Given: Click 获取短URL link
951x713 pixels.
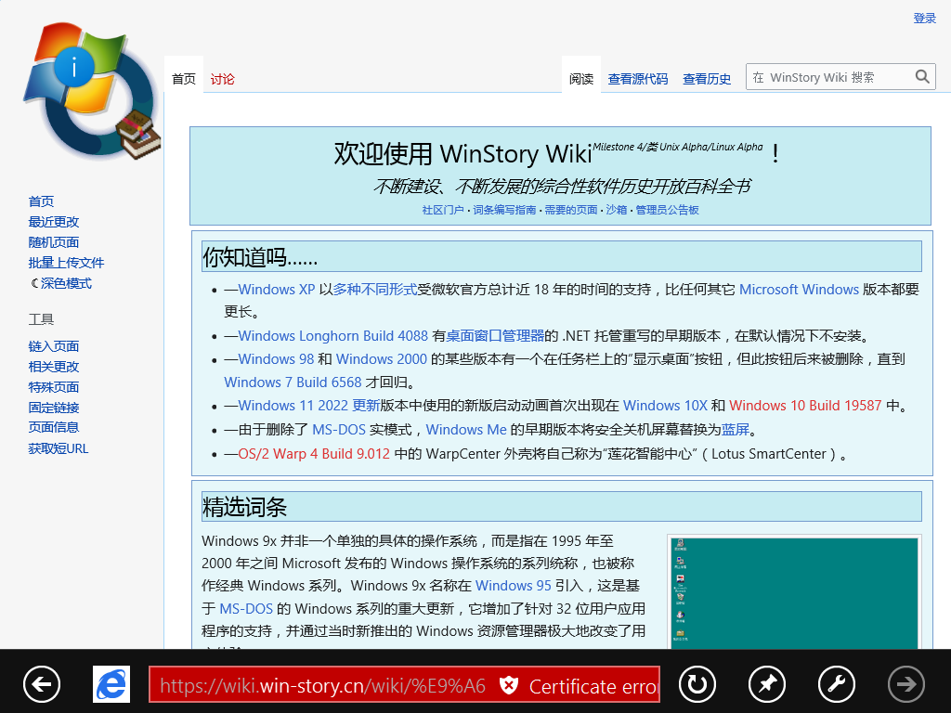Looking at the screenshot, I should pyautogui.click(x=59, y=448).
